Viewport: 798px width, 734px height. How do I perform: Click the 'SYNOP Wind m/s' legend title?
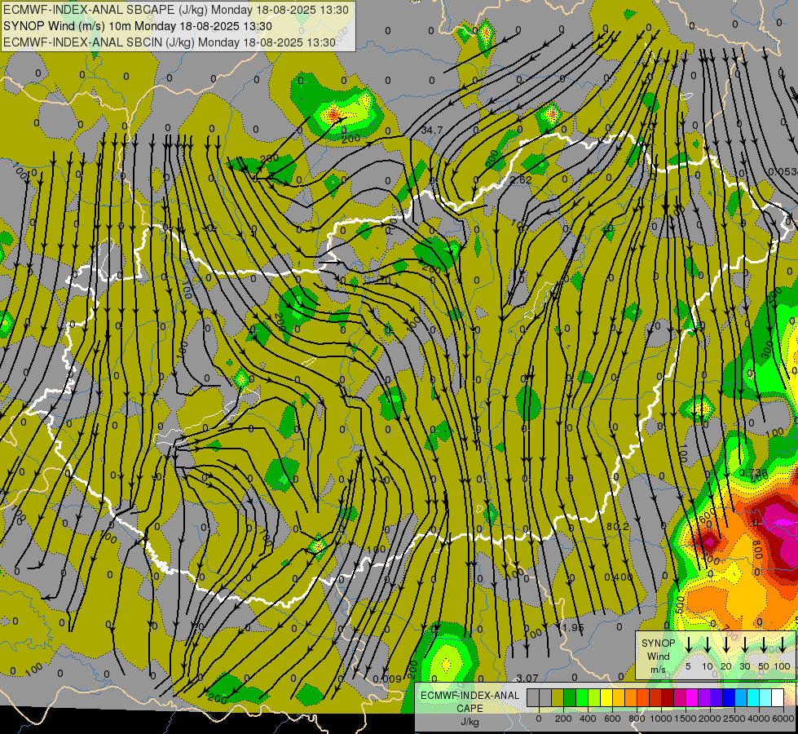pos(658,656)
